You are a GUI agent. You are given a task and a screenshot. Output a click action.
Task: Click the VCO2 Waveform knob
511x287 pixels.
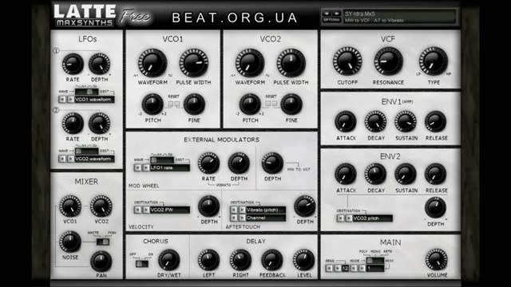pyautogui.click(x=250, y=63)
